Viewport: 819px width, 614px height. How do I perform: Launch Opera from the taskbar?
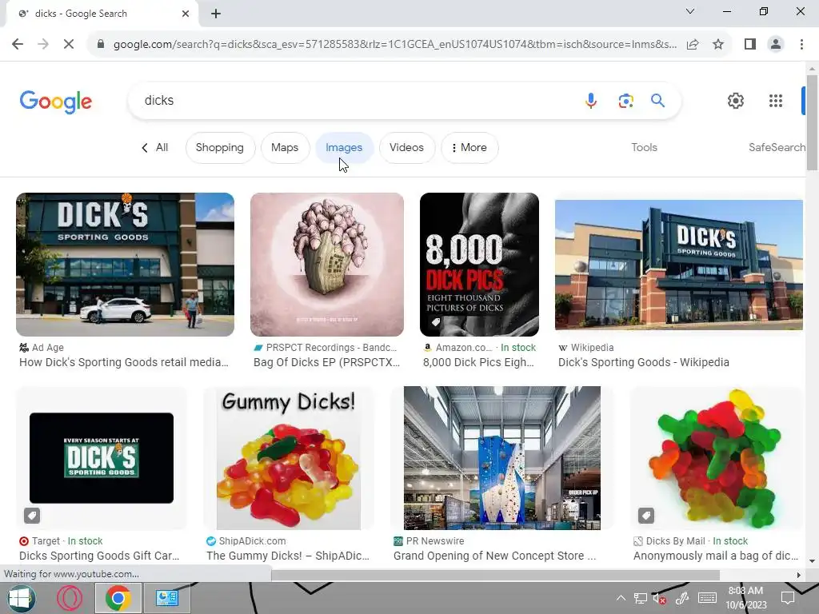[70, 598]
